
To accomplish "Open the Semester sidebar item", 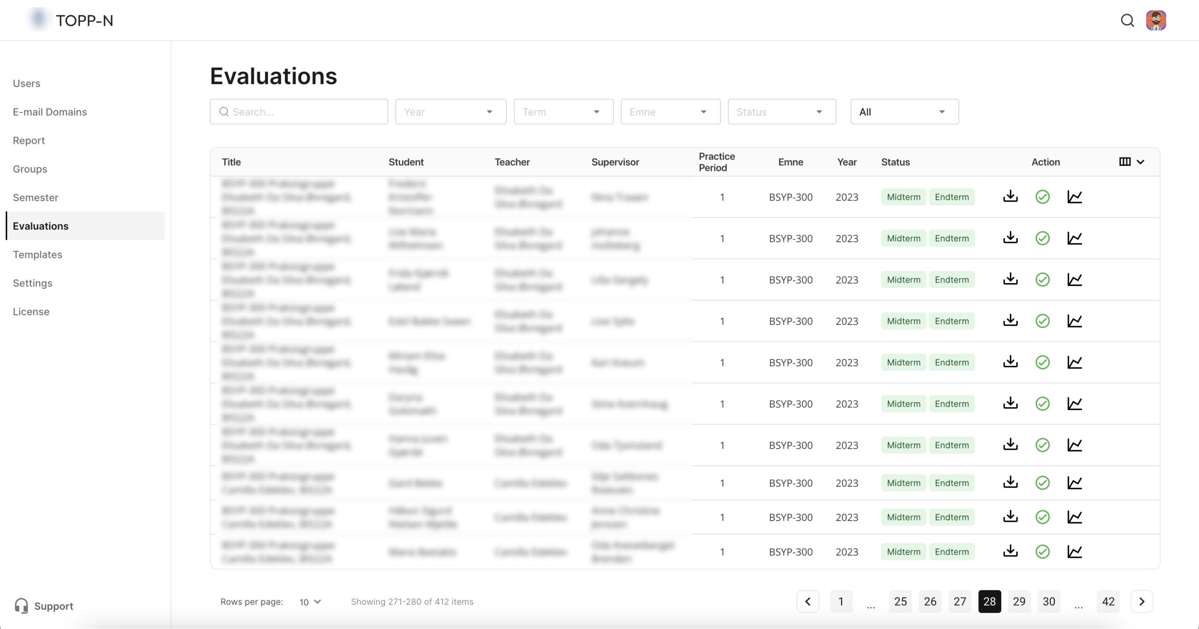I will coord(36,197).
